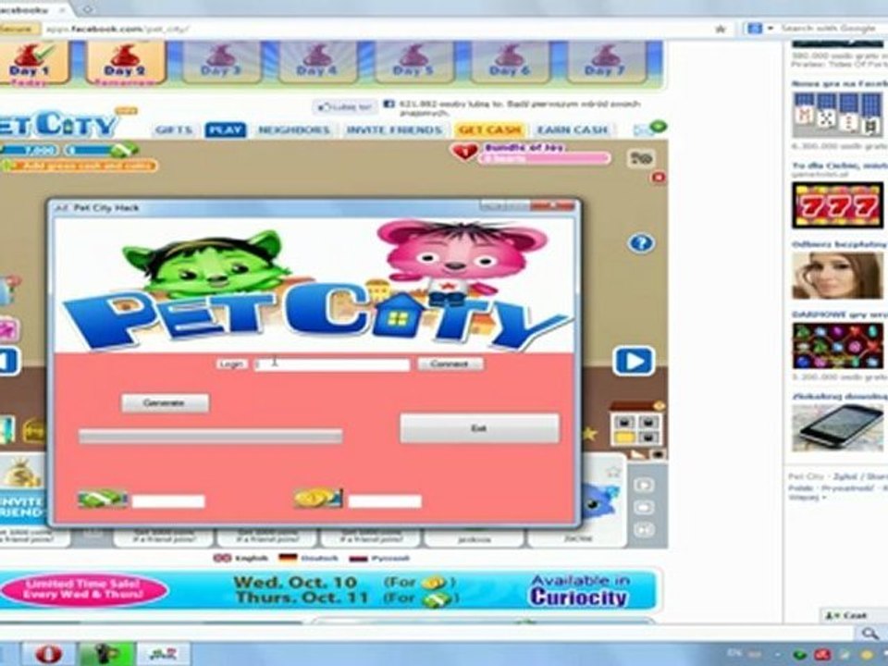Open the INVITE FRIENDS tab

pyautogui.click(x=394, y=130)
